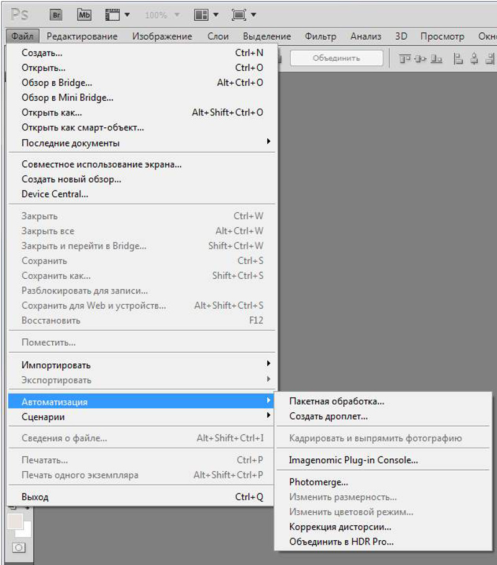Screen dimensions: 497x565
Task: Select highlighted Автоматизация menu entry
Action: (141, 402)
